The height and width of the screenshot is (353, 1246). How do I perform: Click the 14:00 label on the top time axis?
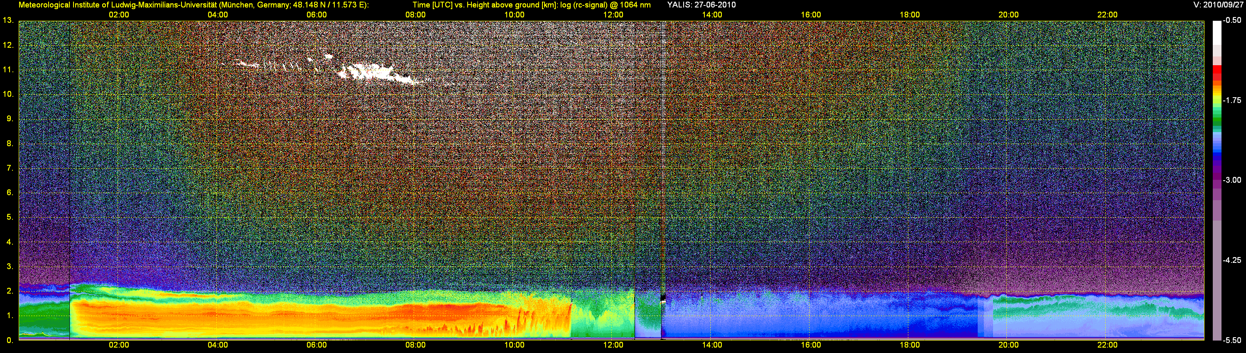click(712, 15)
